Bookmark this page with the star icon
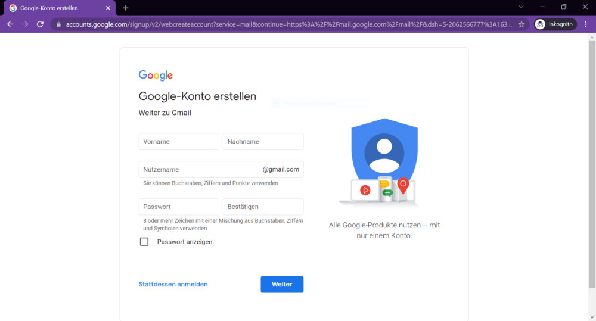The width and height of the screenshot is (596, 321). 521,24
